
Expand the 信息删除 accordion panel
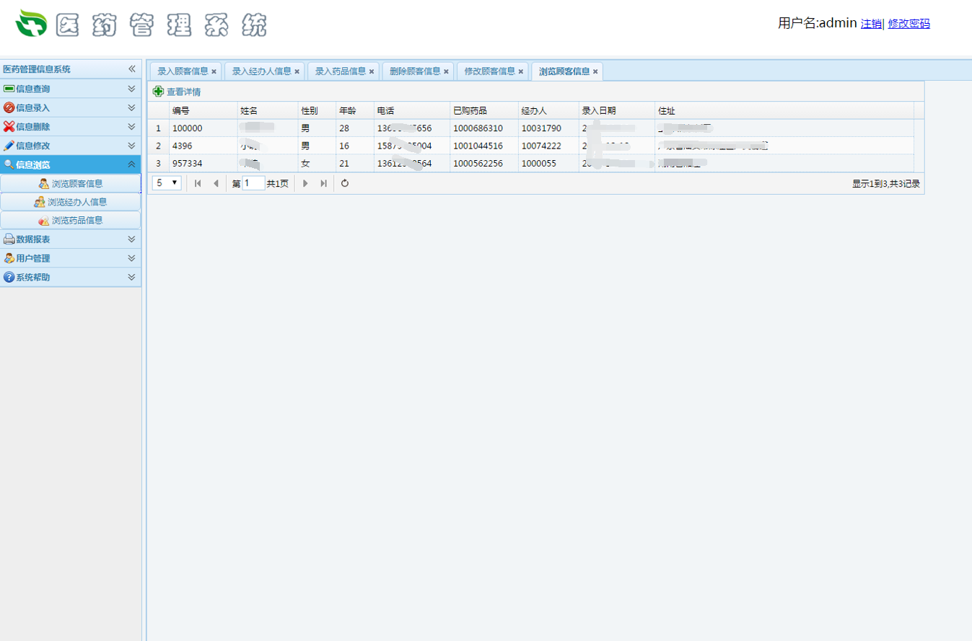tap(131, 126)
